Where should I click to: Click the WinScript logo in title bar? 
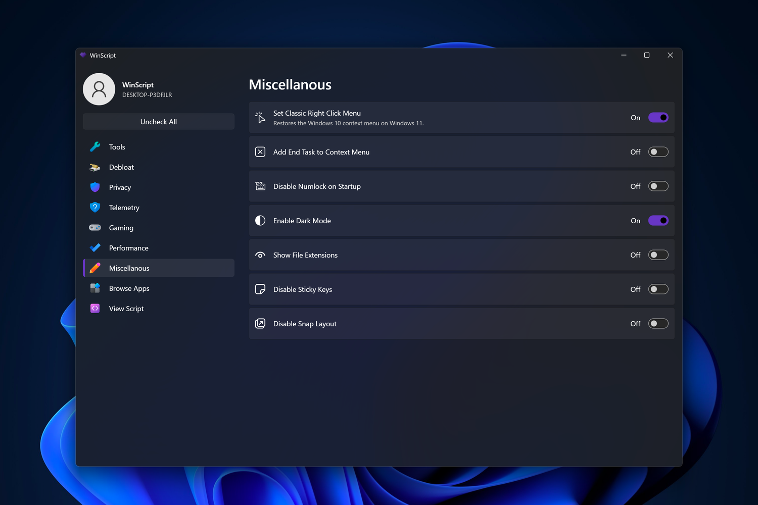83,55
